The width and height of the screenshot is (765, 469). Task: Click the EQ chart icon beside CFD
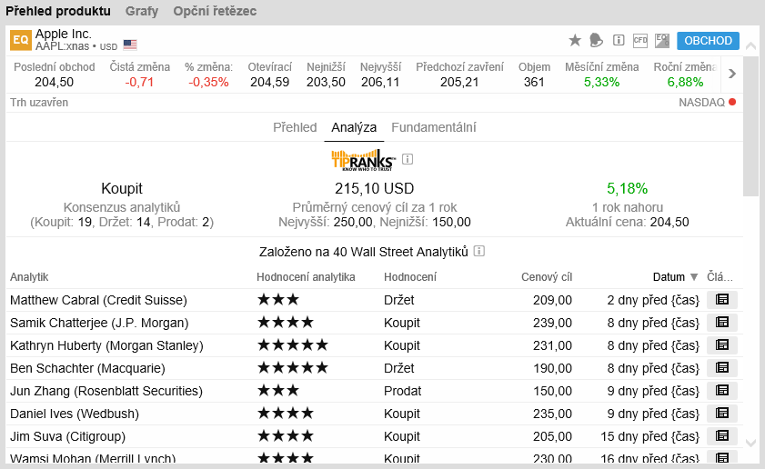tap(662, 40)
